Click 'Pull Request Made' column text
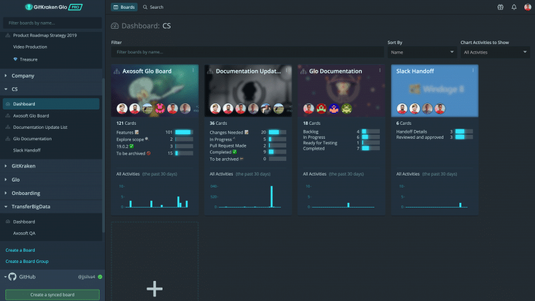 [228, 145]
